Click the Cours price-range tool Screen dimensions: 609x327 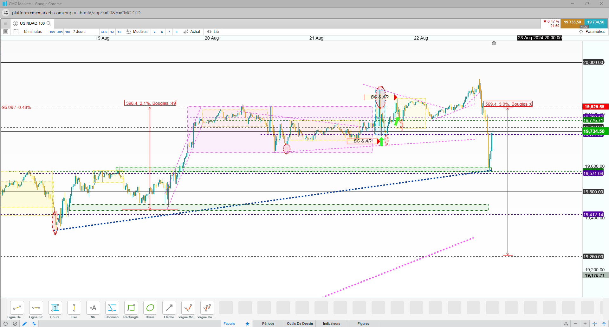point(55,310)
